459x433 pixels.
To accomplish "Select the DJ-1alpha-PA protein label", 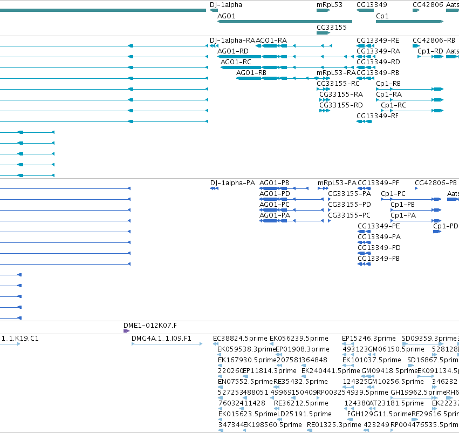I will 232,183.
